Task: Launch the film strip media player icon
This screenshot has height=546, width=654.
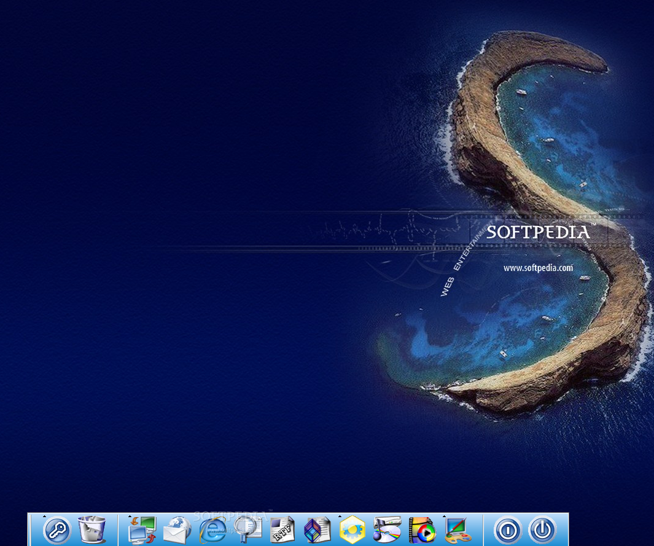Action: (x=422, y=530)
